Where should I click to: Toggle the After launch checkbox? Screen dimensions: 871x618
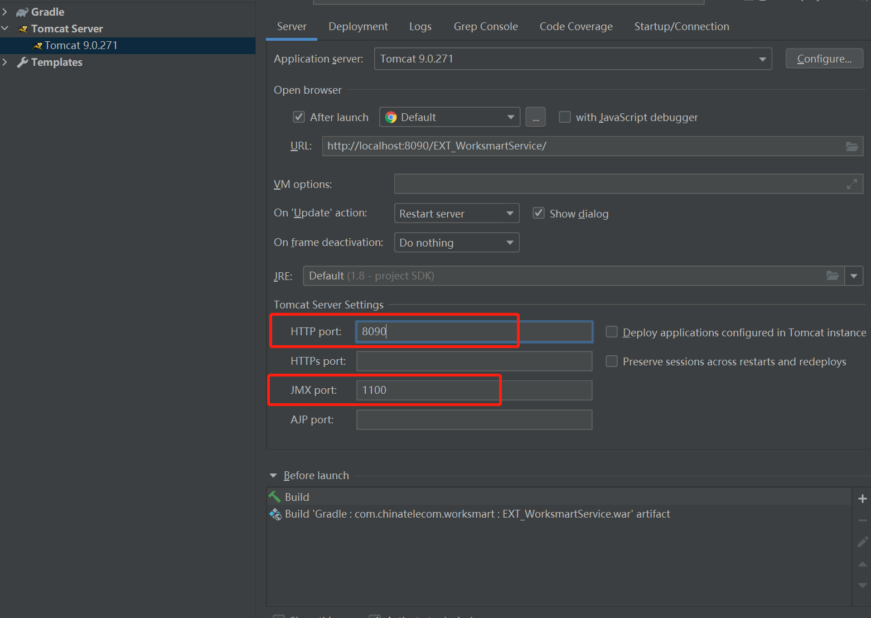[x=299, y=117]
